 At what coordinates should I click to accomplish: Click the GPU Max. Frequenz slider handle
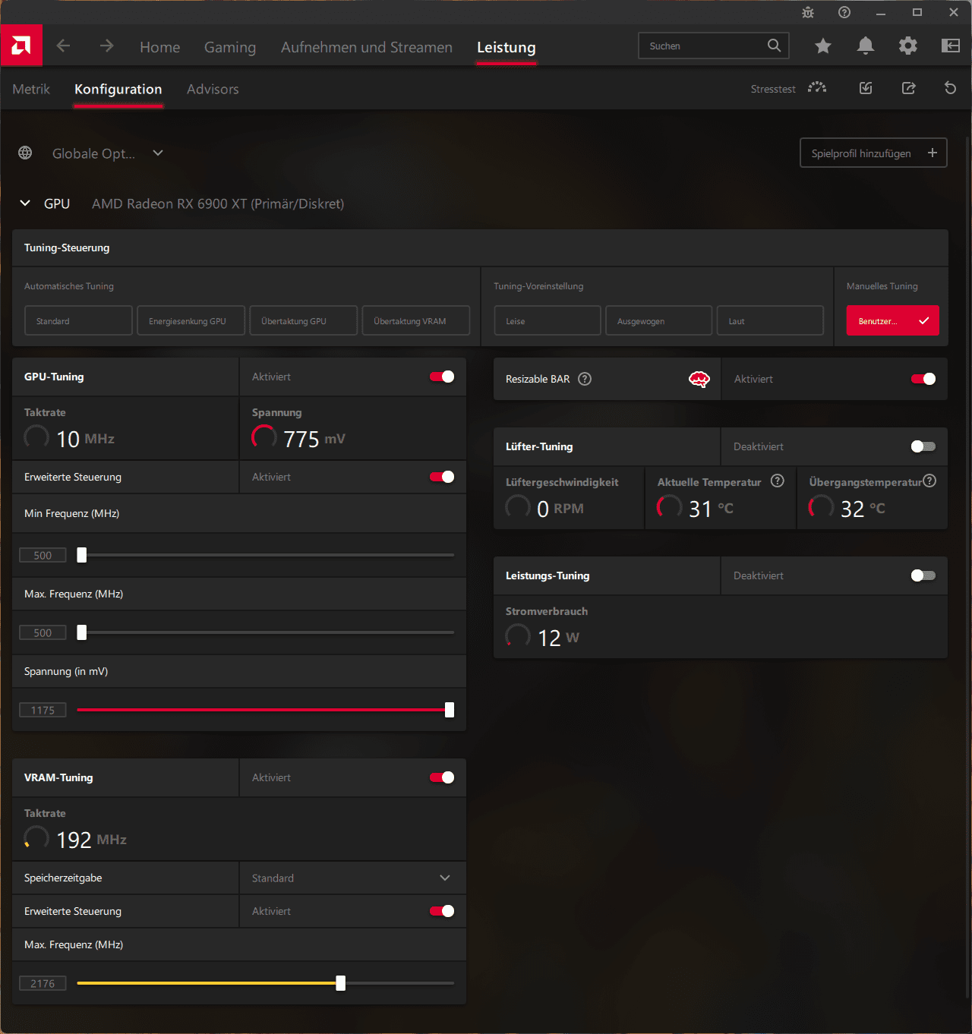(x=82, y=632)
